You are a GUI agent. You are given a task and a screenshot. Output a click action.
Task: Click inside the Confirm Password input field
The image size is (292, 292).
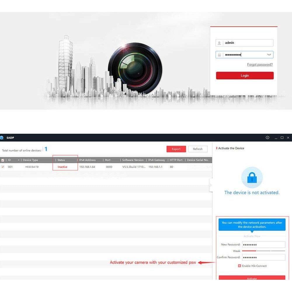(x=263, y=257)
